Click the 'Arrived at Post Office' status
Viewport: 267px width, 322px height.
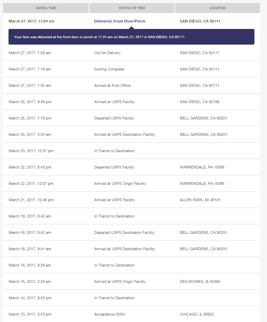pyautogui.click(x=112, y=85)
